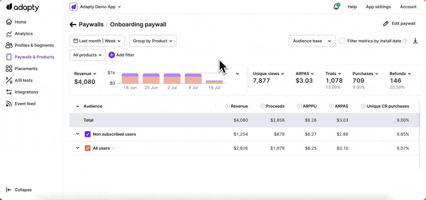Enable Filter metrics by install date
Screen dimensions: 426x200
point(342,41)
